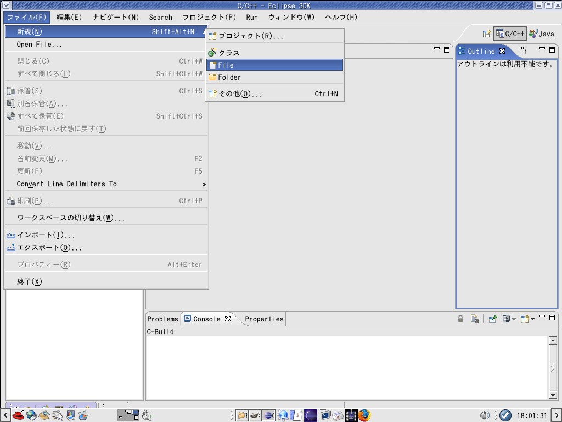The height and width of the screenshot is (422, 562).
Task: Click the printer icon on panel
Action: click(147, 415)
